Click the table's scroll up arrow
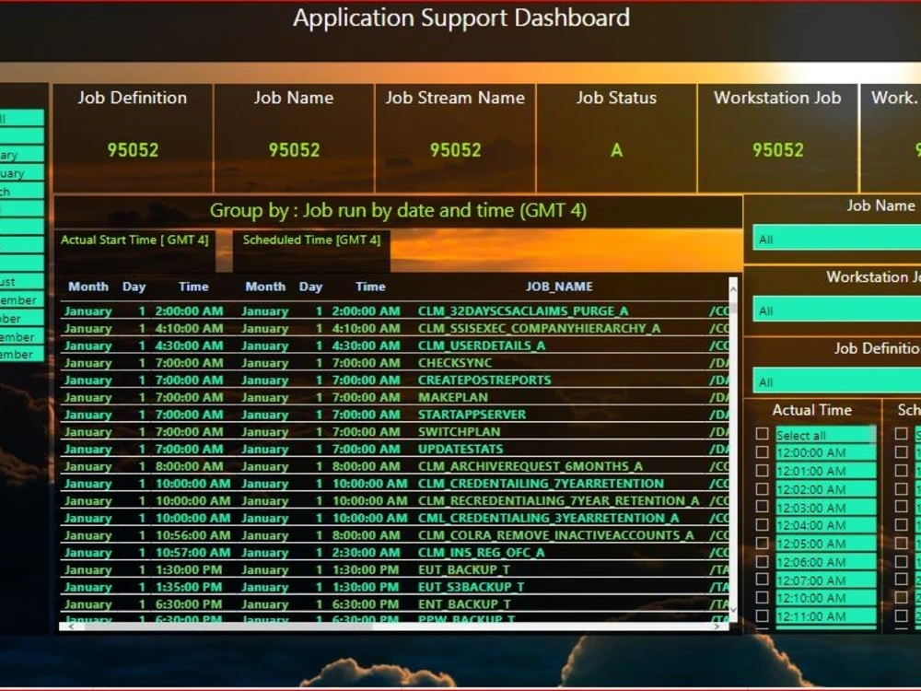Image resolution: width=921 pixels, height=691 pixels. tap(732, 289)
